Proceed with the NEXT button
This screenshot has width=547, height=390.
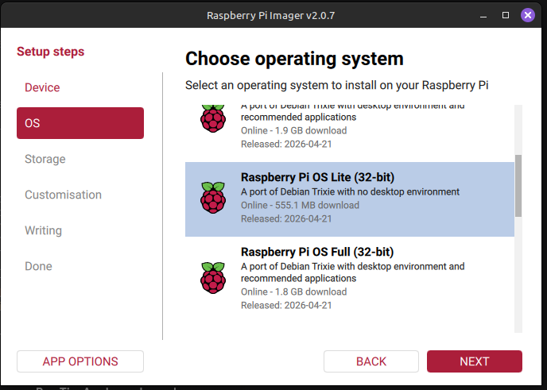[475, 361]
